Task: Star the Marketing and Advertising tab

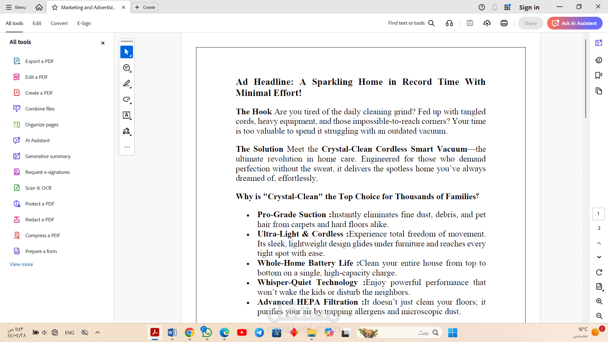Action: pyautogui.click(x=55, y=7)
